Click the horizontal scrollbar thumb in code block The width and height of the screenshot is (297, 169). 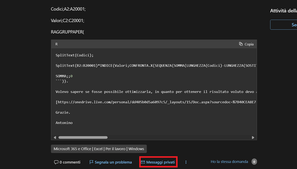click(x=83, y=138)
